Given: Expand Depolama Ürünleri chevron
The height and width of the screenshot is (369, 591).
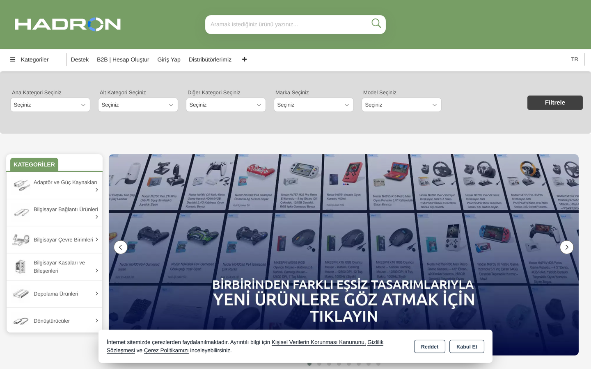Looking at the screenshot, I should (x=97, y=294).
